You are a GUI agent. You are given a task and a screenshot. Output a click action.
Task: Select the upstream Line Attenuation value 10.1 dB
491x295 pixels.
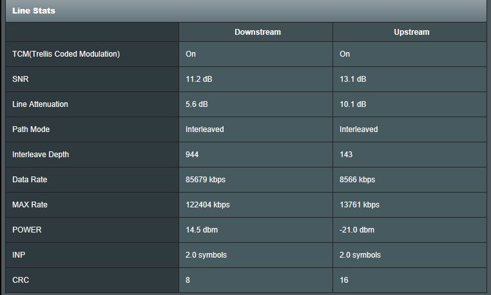tap(353, 104)
